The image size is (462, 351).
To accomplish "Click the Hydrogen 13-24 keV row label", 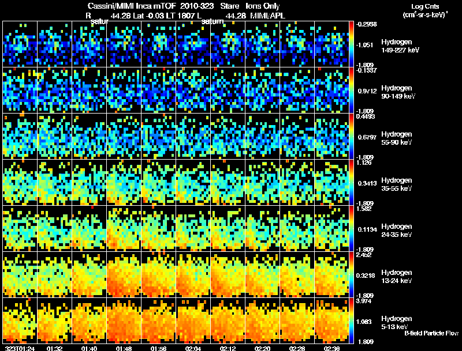I will click(x=397, y=277).
